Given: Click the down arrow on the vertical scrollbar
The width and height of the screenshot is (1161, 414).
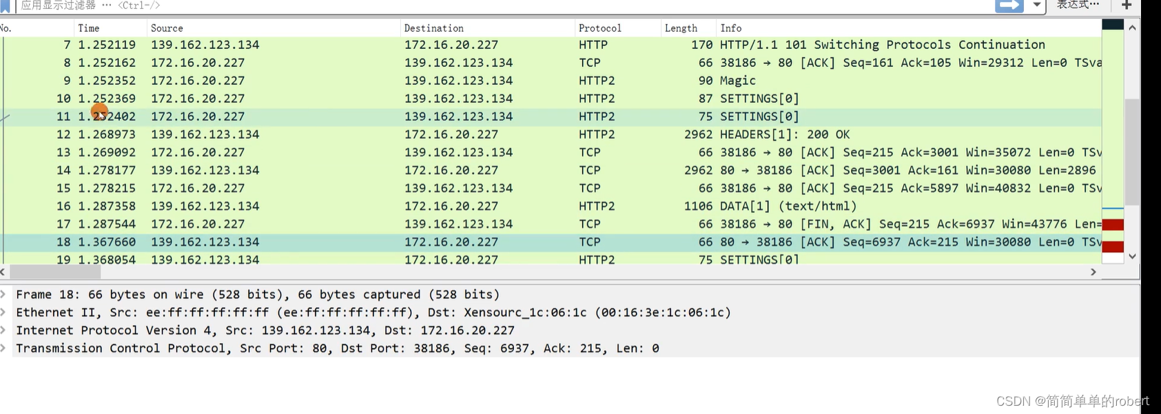Looking at the screenshot, I should tap(1132, 256).
